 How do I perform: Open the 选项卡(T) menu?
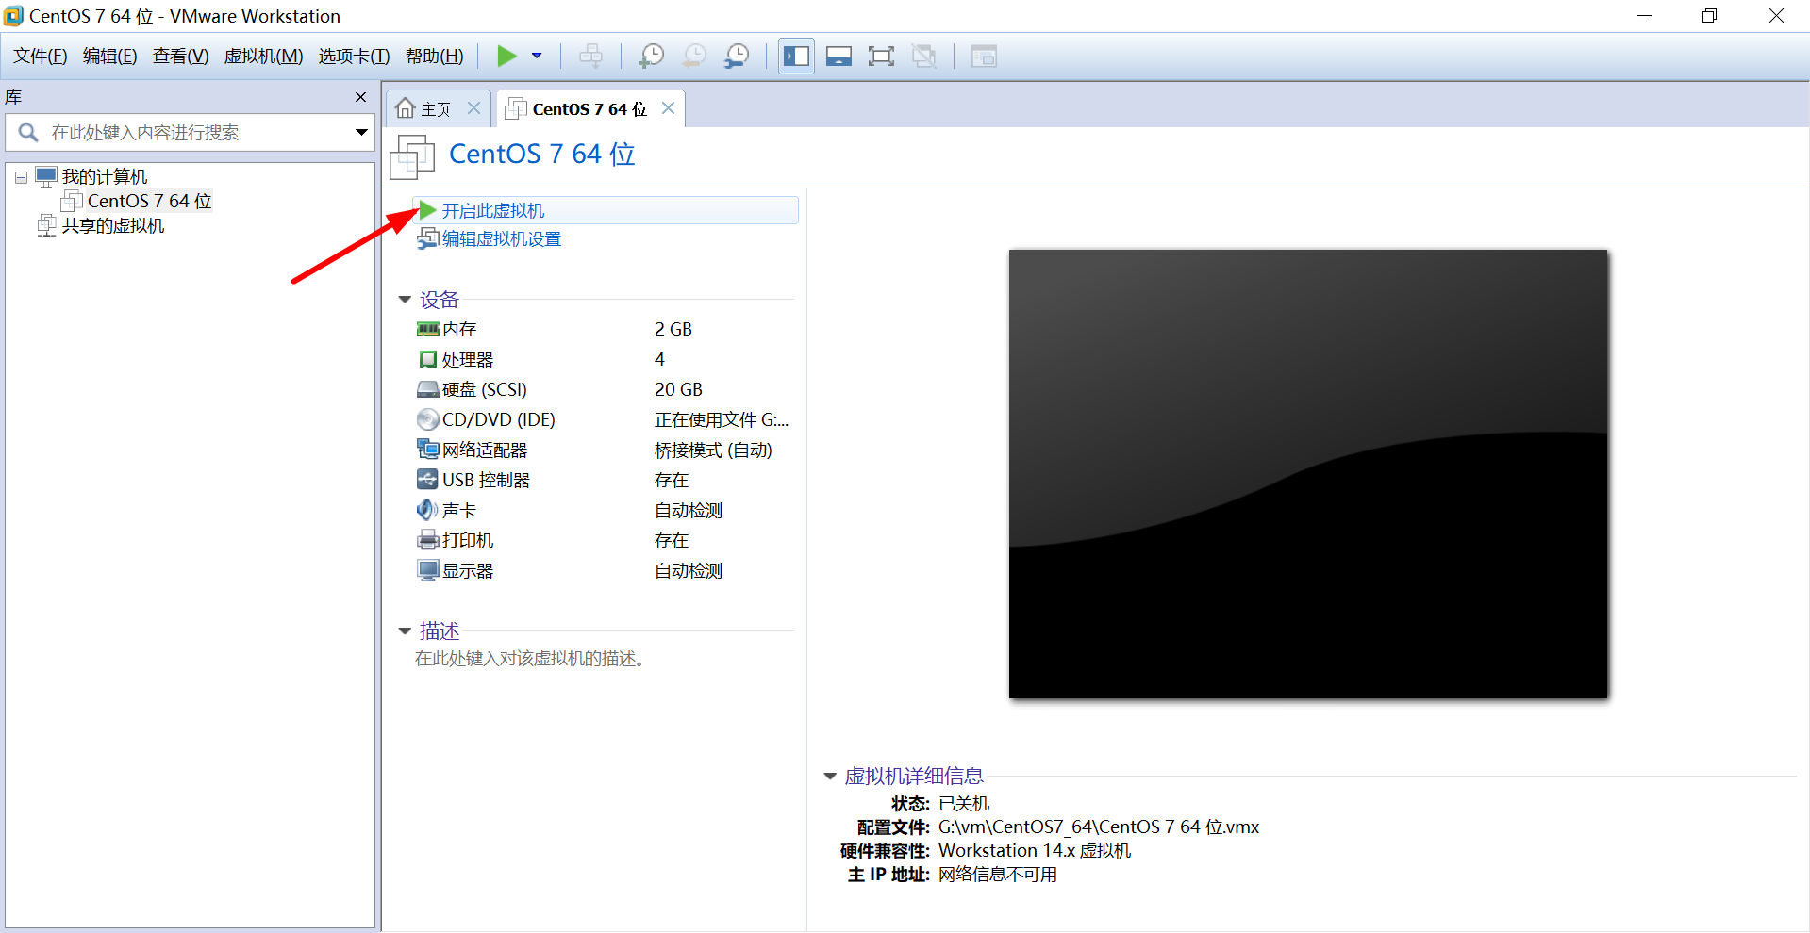click(x=354, y=57)
